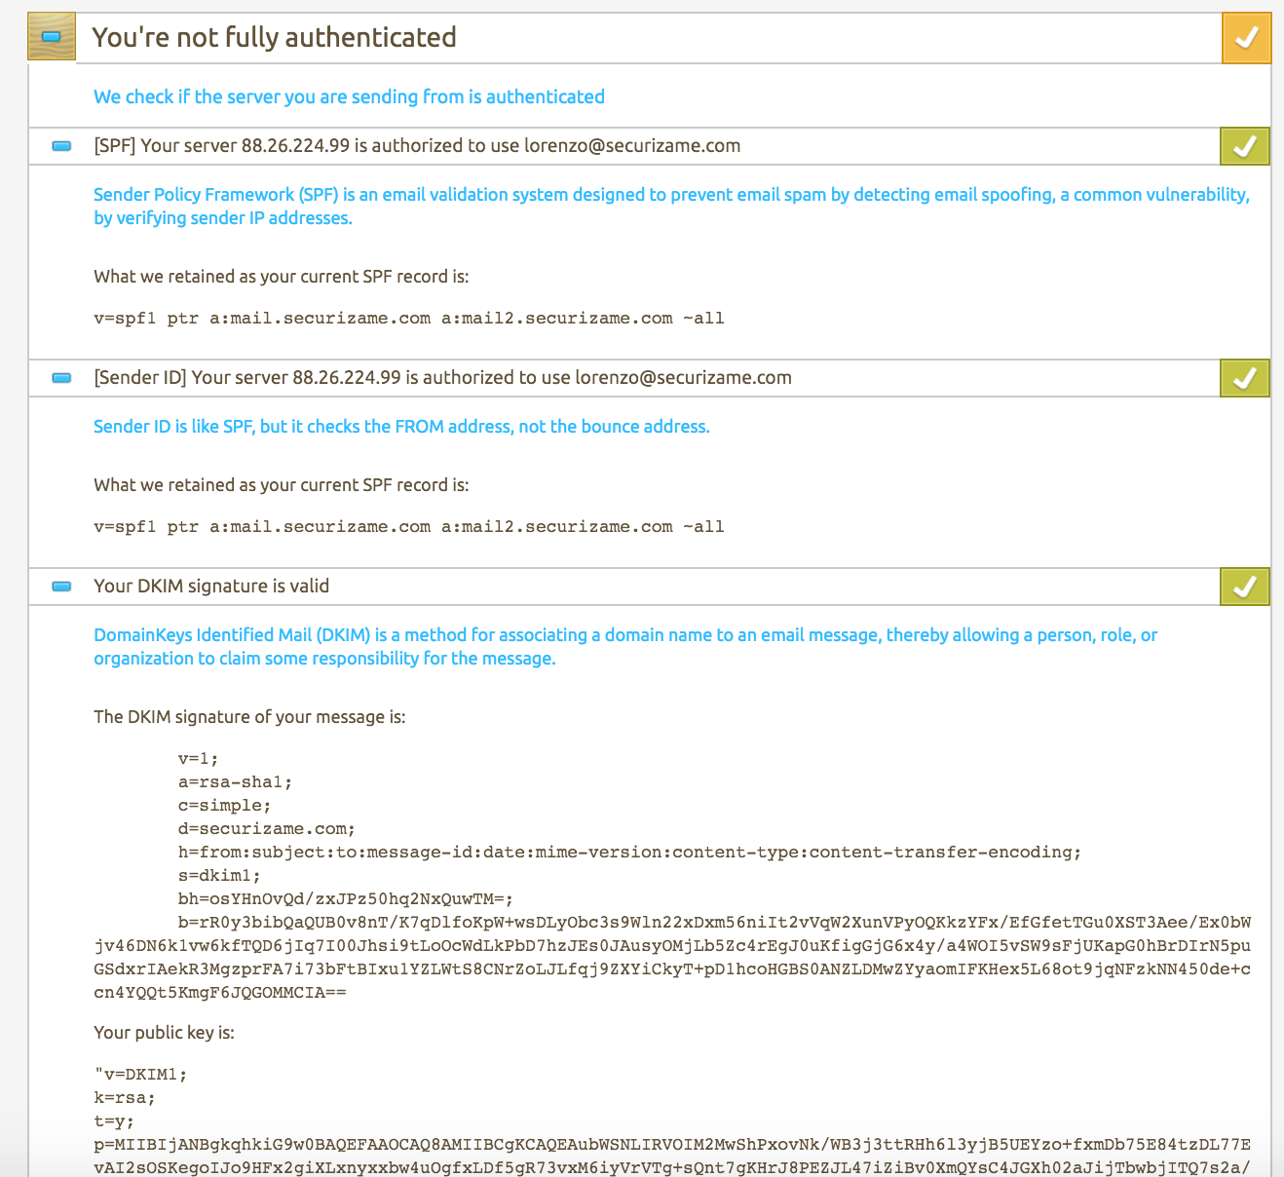Click the Sender Policy Framework description text
The width and height of the screenshot is (1284, 1177).
click(x=670, y=206)
